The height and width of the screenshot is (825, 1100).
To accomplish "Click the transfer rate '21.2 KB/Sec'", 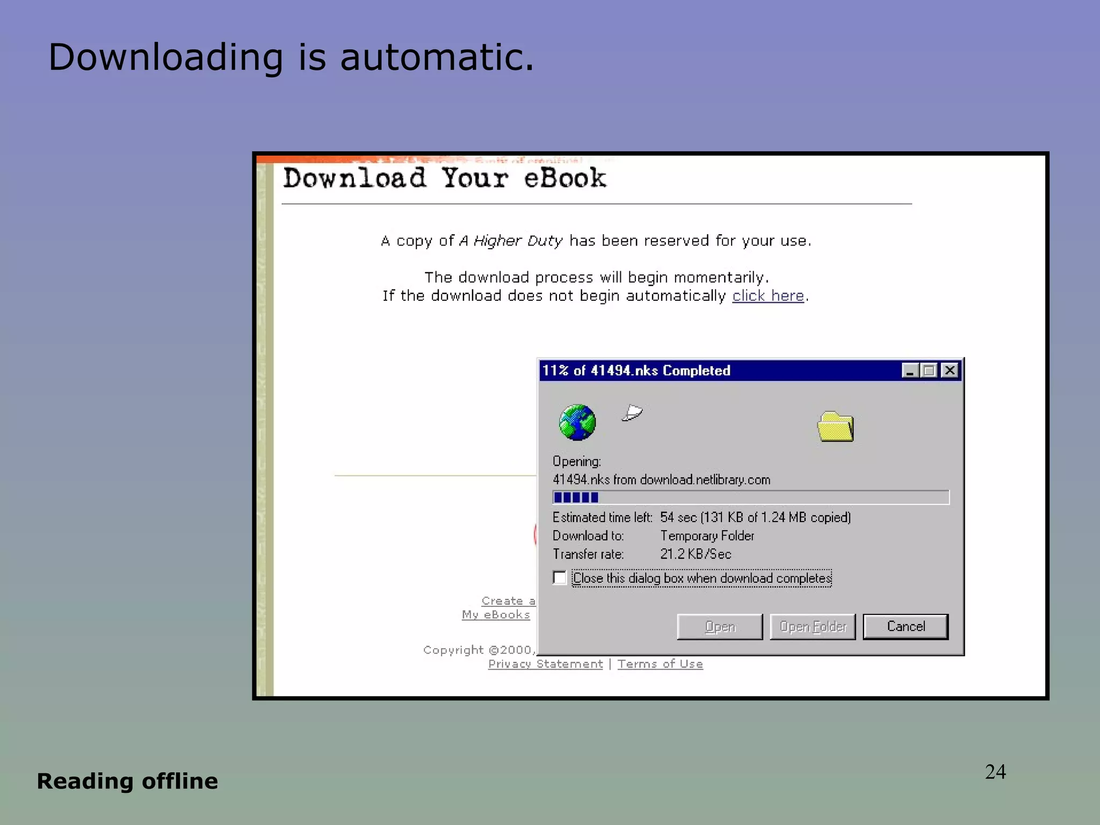I will (x=696, y=554).
